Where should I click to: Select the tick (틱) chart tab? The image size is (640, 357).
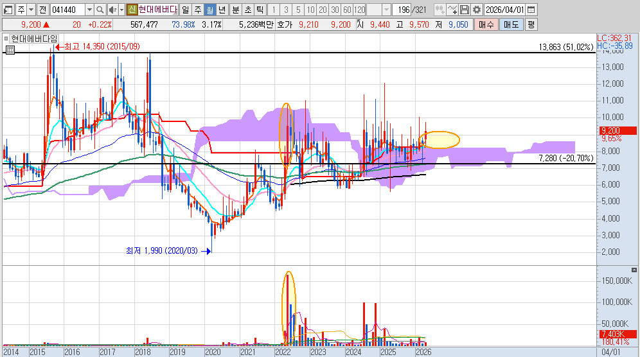pos(260,10)
